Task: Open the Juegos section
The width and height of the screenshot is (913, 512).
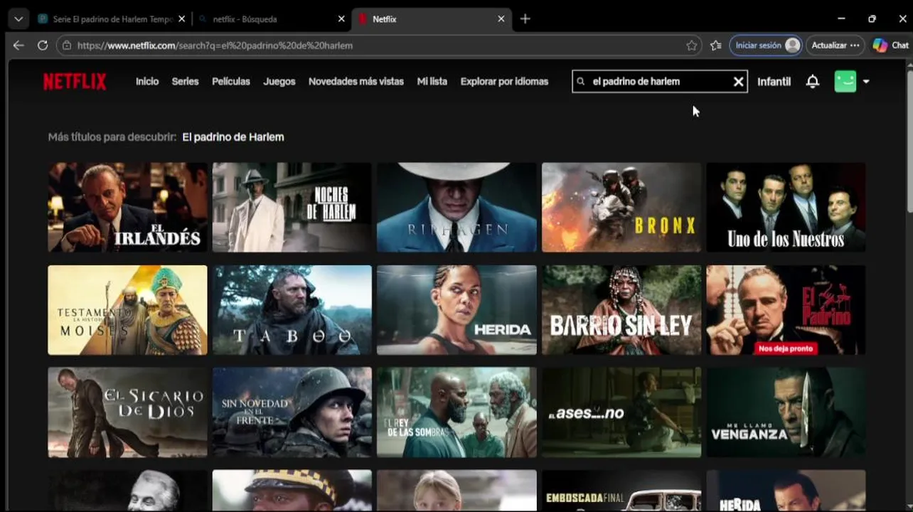Action: point(279,82)
